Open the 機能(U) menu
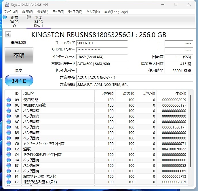 (43, 12)
